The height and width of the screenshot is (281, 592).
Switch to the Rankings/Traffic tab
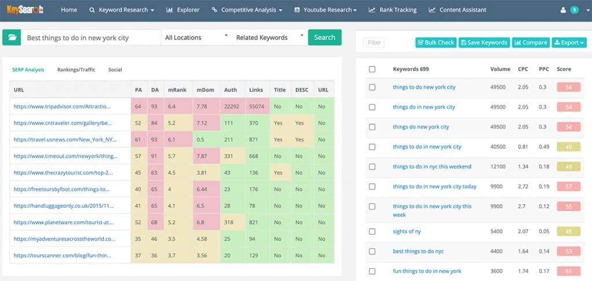click(76, 70)
